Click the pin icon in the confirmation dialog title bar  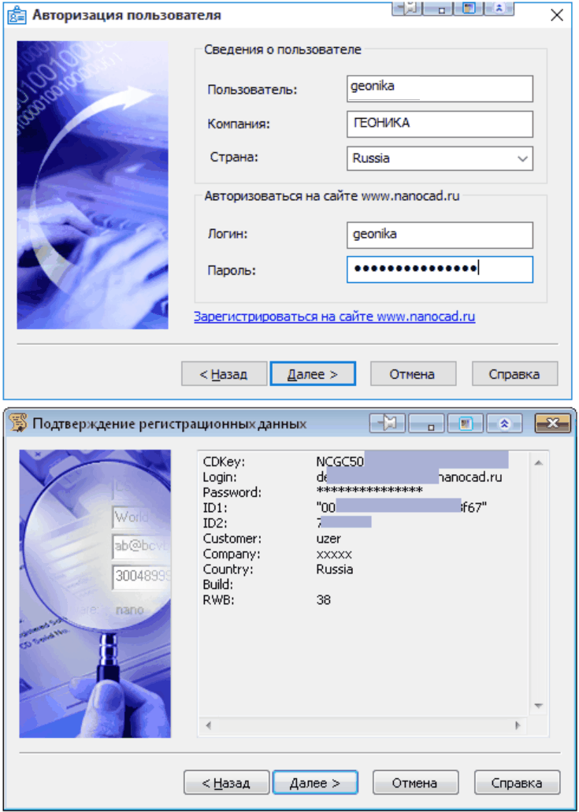coord(388,424)
